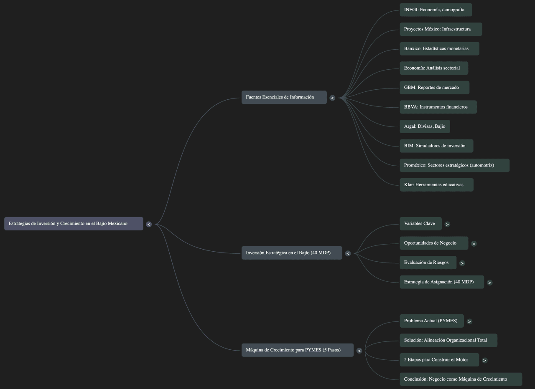Click the Proyectos México: Infraestructura node

tap(441, 29)
